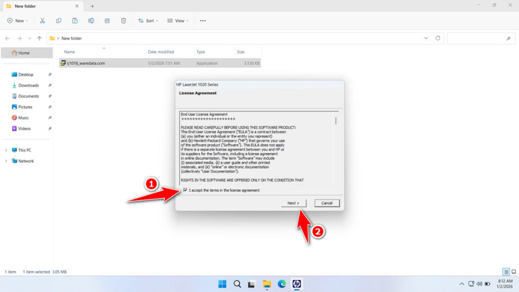
Task: Click the Cut icon in the toolbar
Action: pyautogui.click(x=43, y=20)
